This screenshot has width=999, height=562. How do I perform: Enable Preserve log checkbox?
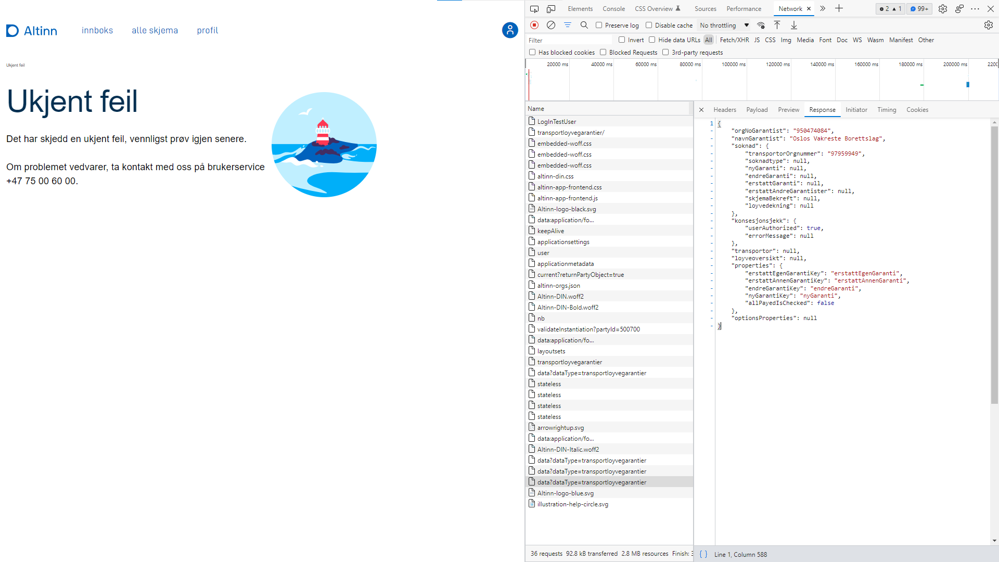(599, 25)
